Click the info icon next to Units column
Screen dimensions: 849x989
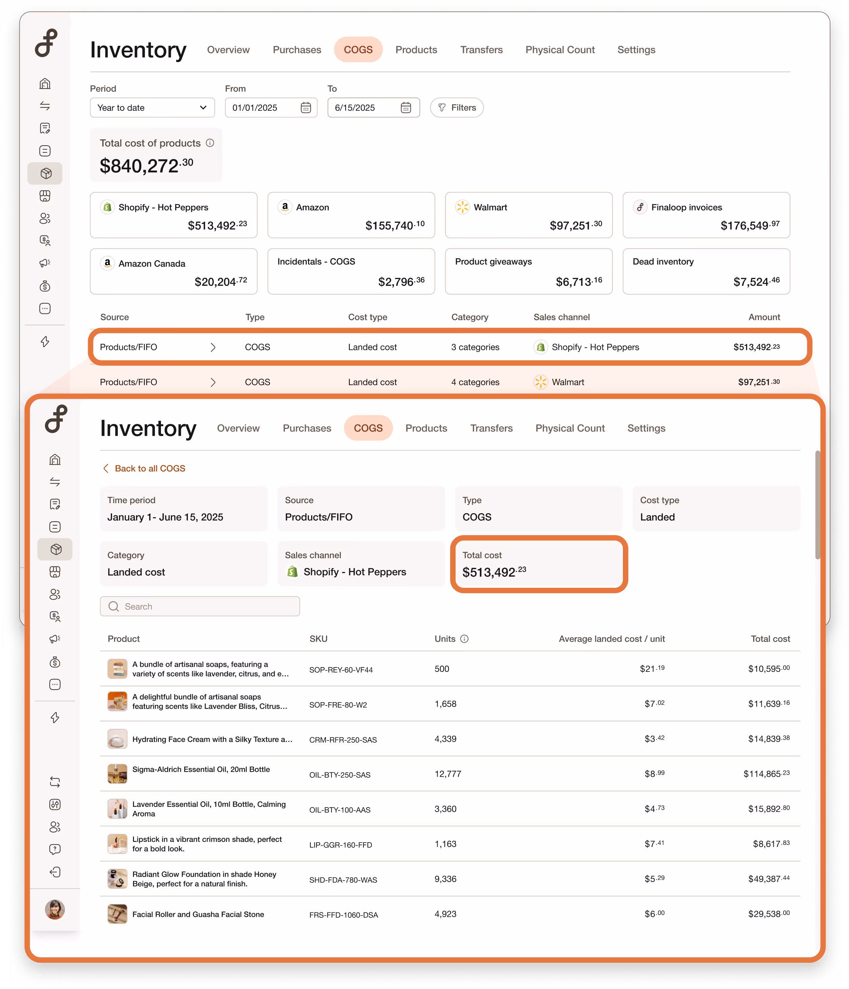[x=464, y=639]
